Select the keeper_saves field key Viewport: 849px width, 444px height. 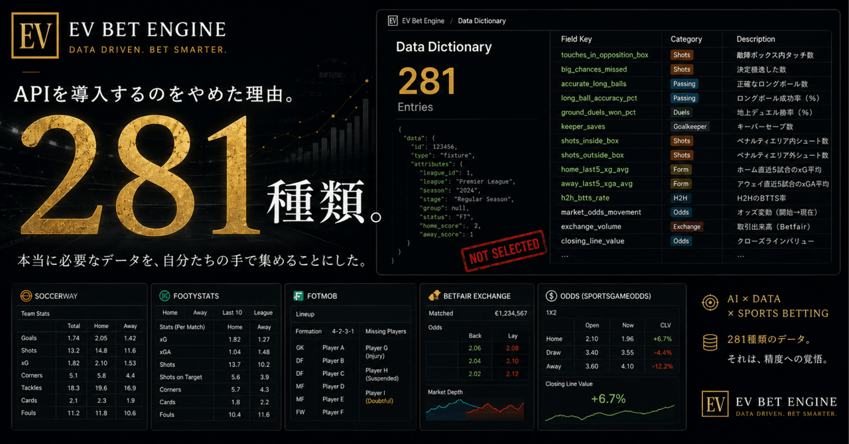click(583, 127)
